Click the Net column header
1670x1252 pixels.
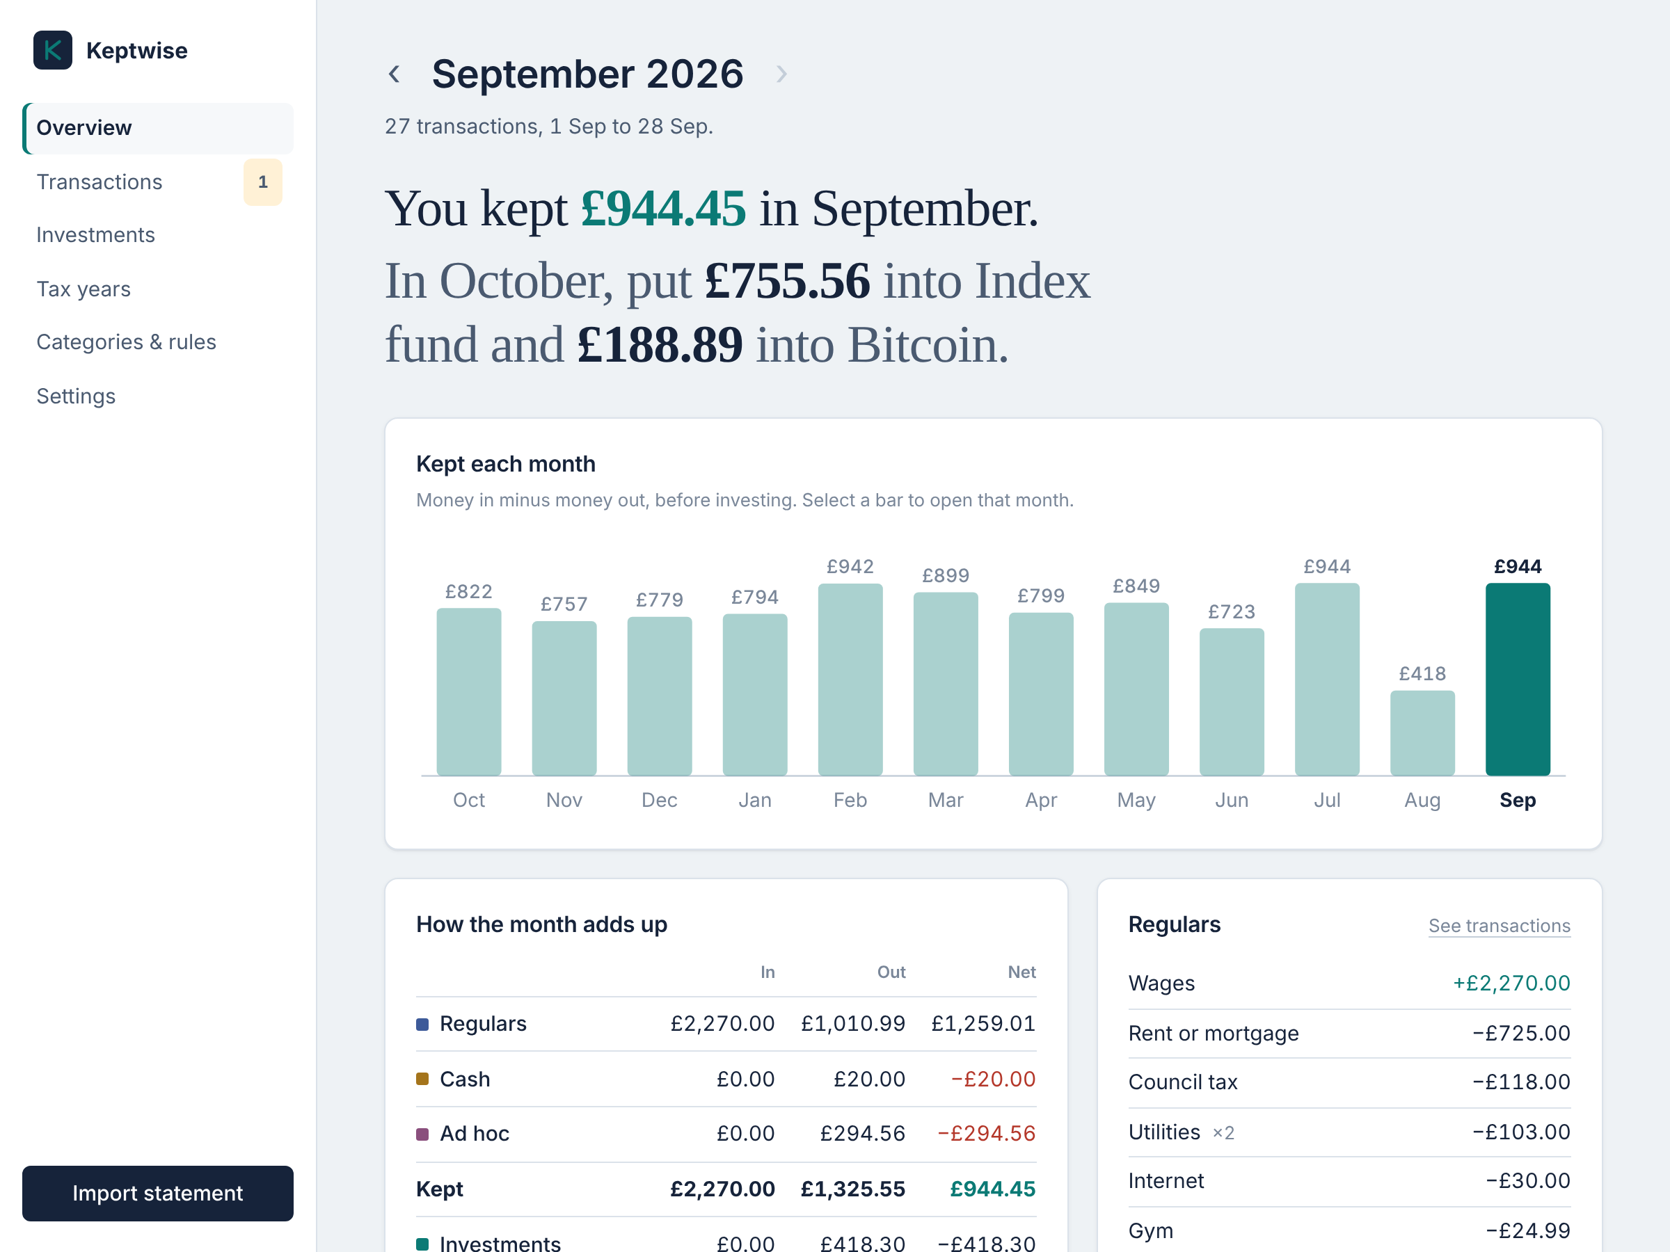click(x=1021, y=973)
